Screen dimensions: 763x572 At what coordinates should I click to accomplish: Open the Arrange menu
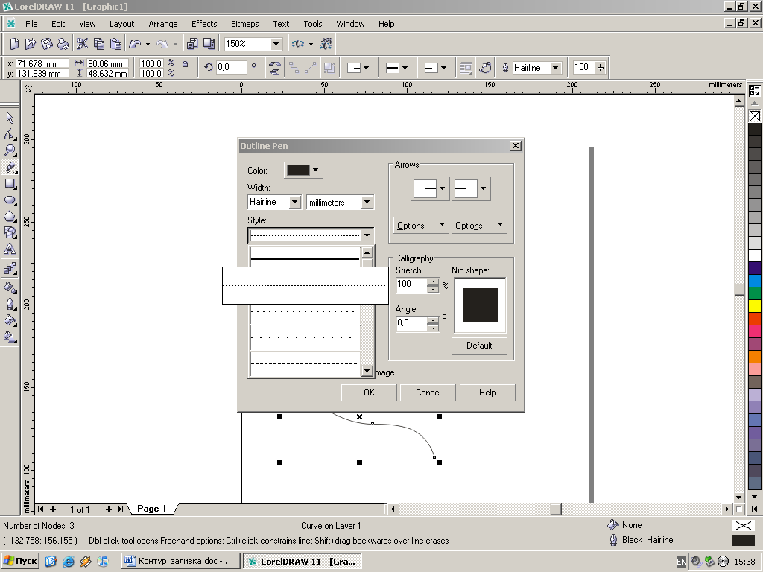point(163,24)
